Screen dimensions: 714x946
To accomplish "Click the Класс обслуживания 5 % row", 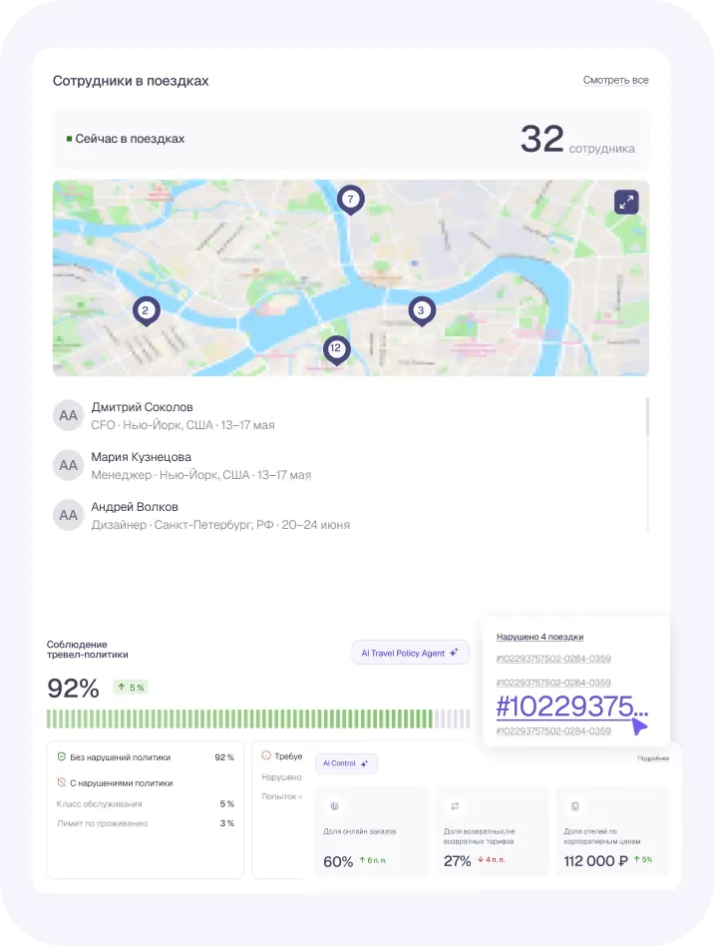I will pyautogui.click(x=146, y=804).
